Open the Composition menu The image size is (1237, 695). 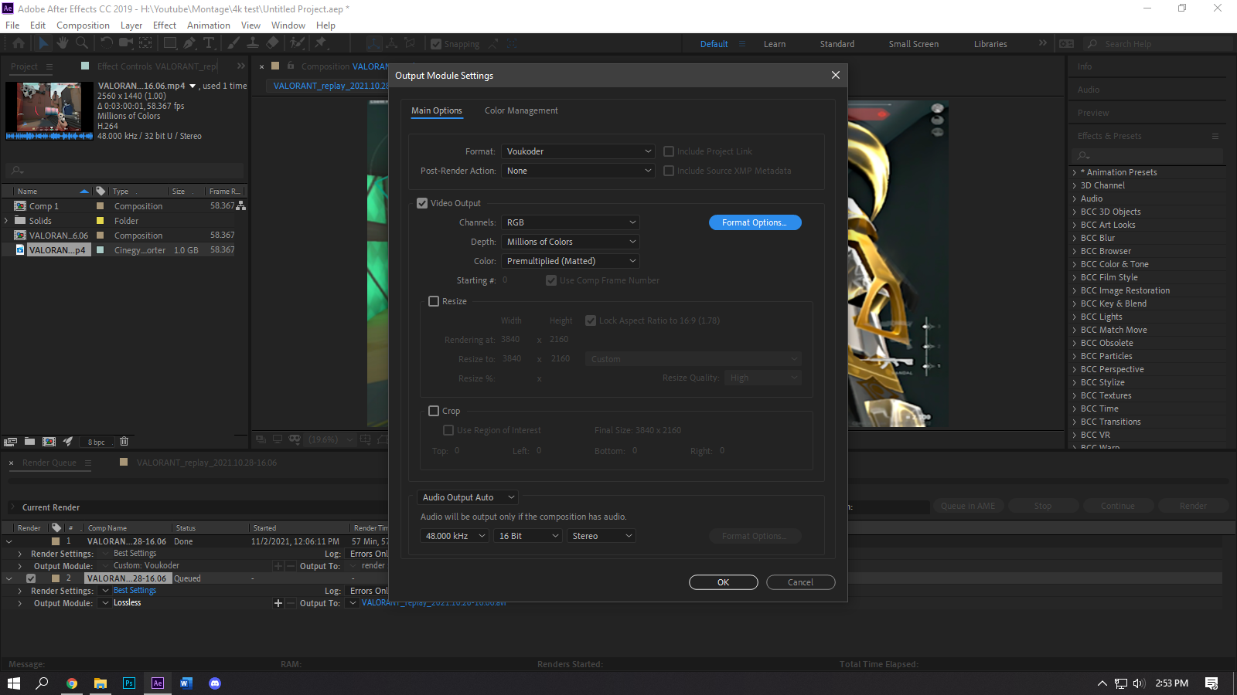click(x=83, y=25)
